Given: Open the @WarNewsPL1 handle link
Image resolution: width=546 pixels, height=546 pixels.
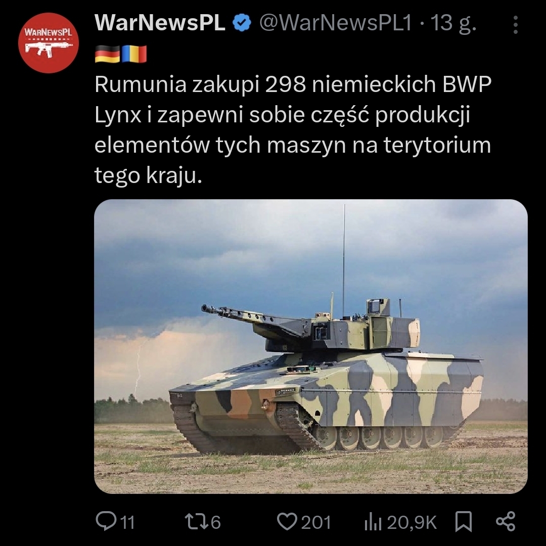Looking at the screenshot, I should pyautogui.click(x=336, y=23).
